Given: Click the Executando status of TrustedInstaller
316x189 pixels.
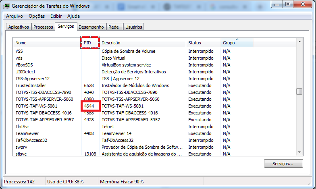Looking at the screenshot, I should coord(200,85).
